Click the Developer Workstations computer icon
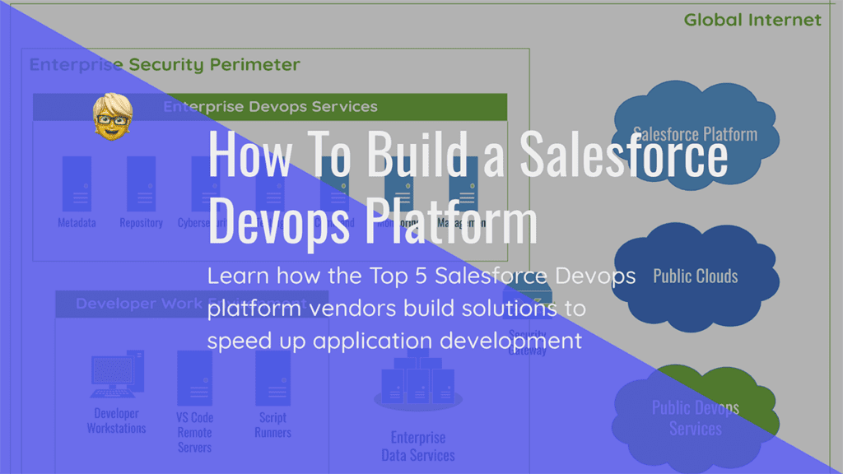Viewport: 843px width, 474px height. 117,374
